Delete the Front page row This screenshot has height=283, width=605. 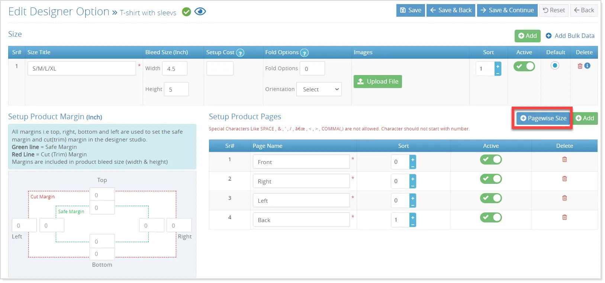point(564,159)
